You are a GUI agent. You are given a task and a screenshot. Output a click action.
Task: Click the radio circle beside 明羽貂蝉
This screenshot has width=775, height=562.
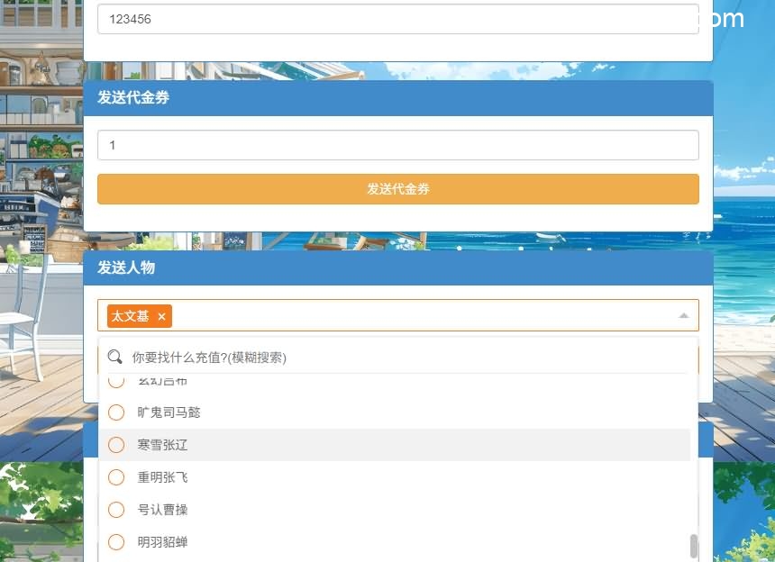[116, 542]
